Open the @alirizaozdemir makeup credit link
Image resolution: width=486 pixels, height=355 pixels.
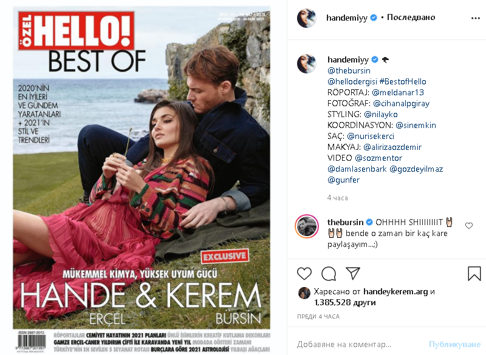pos(392,147)
